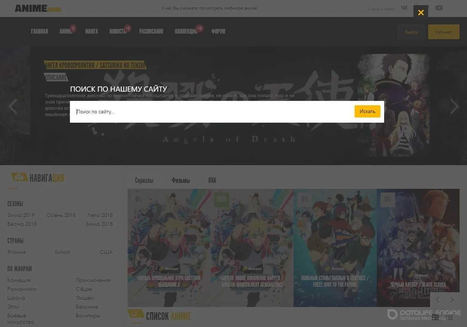This screenshot has height=327, width=467.
Task: Switch to the 'Сериалы' tab
Action: [144, 181]
